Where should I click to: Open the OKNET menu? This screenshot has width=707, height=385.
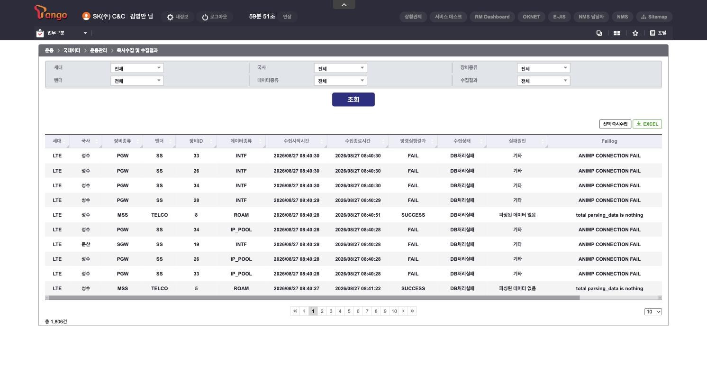[532, 17]
